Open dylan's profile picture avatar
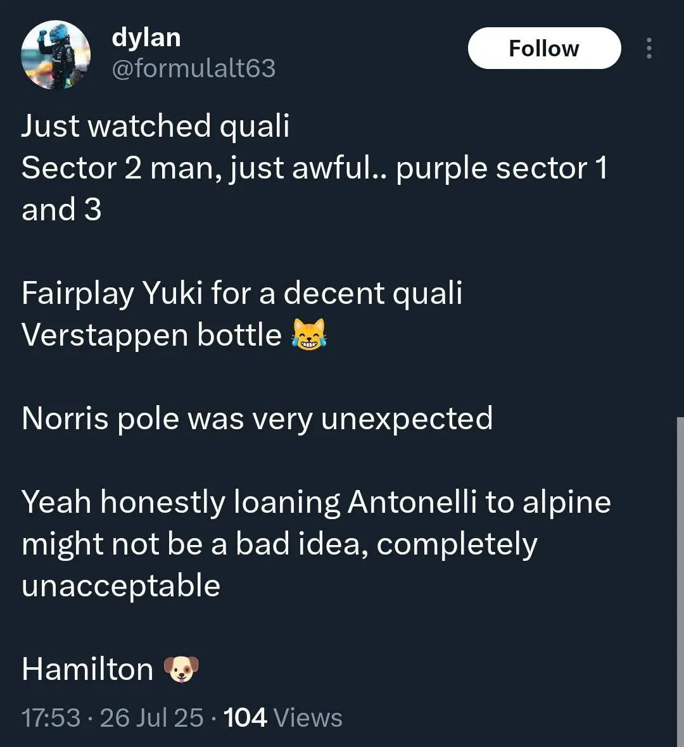This screenshot has height=747, width=684. pos(56,55)
